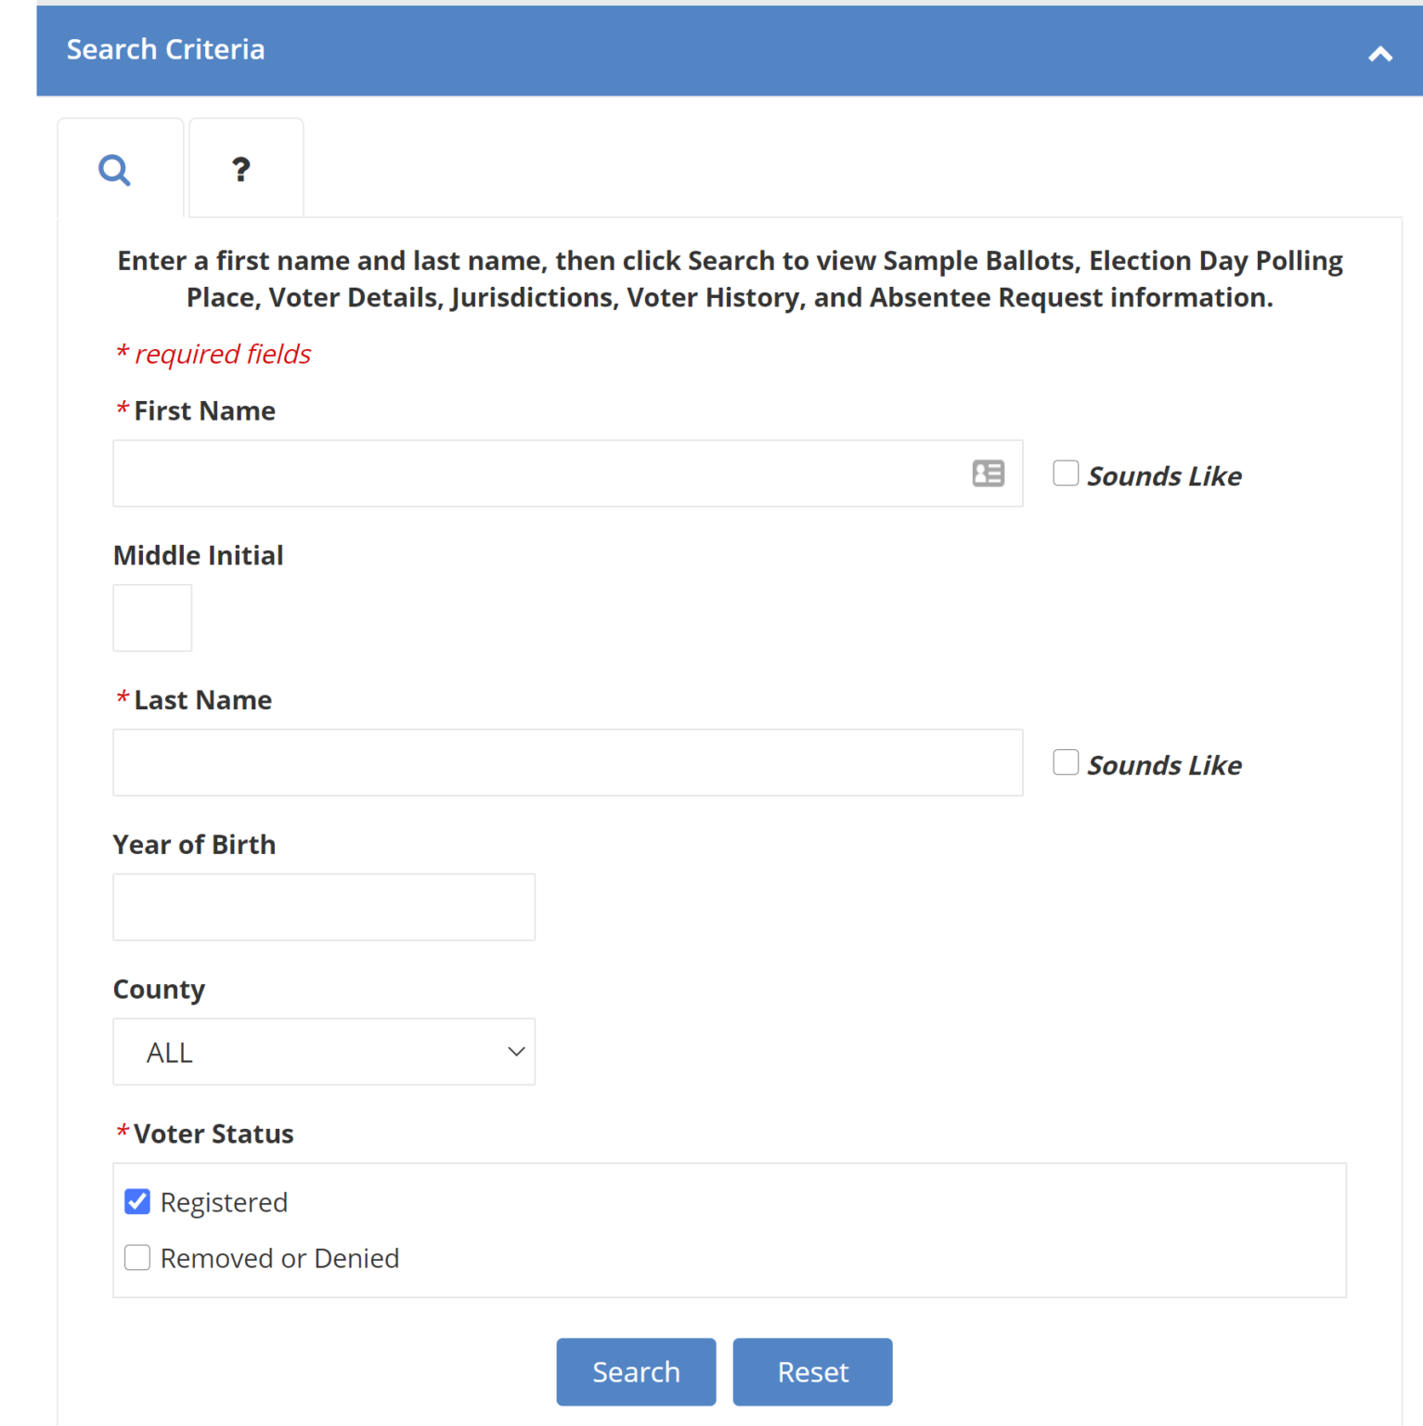Click the Year of Birth field
The image size is (1423, 1426).
323,906
